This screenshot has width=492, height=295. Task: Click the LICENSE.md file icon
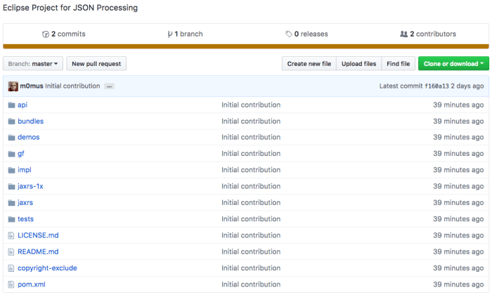[x=11, y=235]
